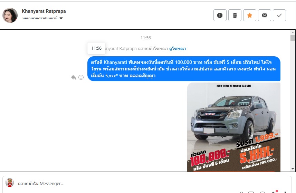The height and width of the screenshot is (193, 296).
Task: Mark conversation done with checkmark icon
Action: tap(279, 15)
